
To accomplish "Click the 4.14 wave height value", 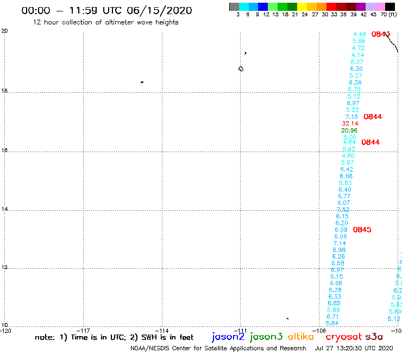I will click(x=357, y=55).
